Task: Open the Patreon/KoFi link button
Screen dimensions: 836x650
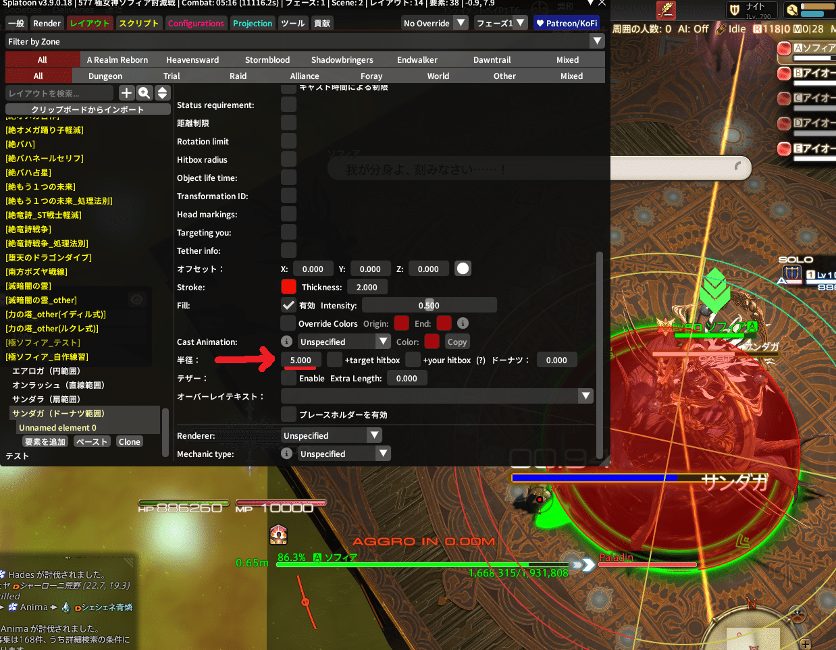Action: click(x=566, y=23)
